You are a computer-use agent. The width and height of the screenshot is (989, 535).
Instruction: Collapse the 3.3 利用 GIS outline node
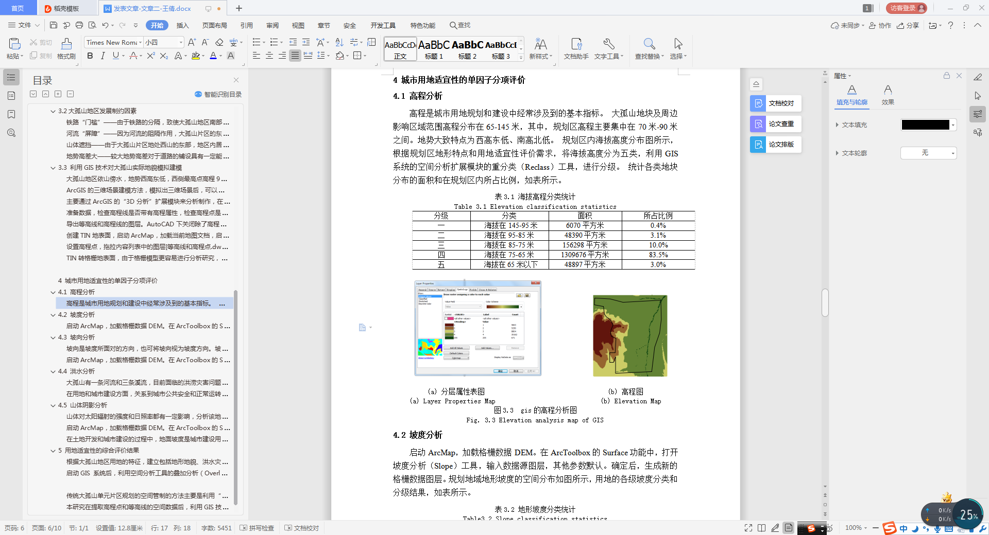point(53,168)
